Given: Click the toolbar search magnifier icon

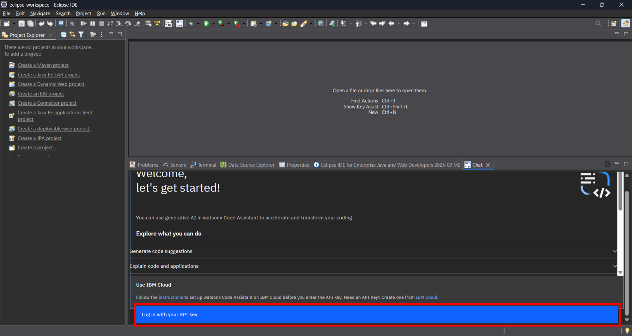Looking at the screenshot, I should pos(598,23).
